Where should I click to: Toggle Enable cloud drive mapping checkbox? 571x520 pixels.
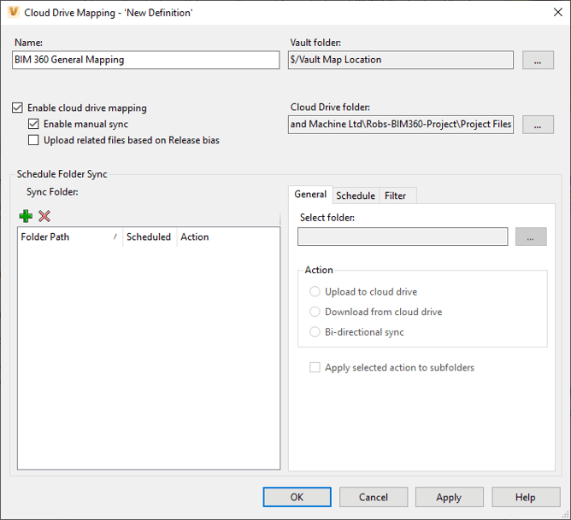(17, 108)
